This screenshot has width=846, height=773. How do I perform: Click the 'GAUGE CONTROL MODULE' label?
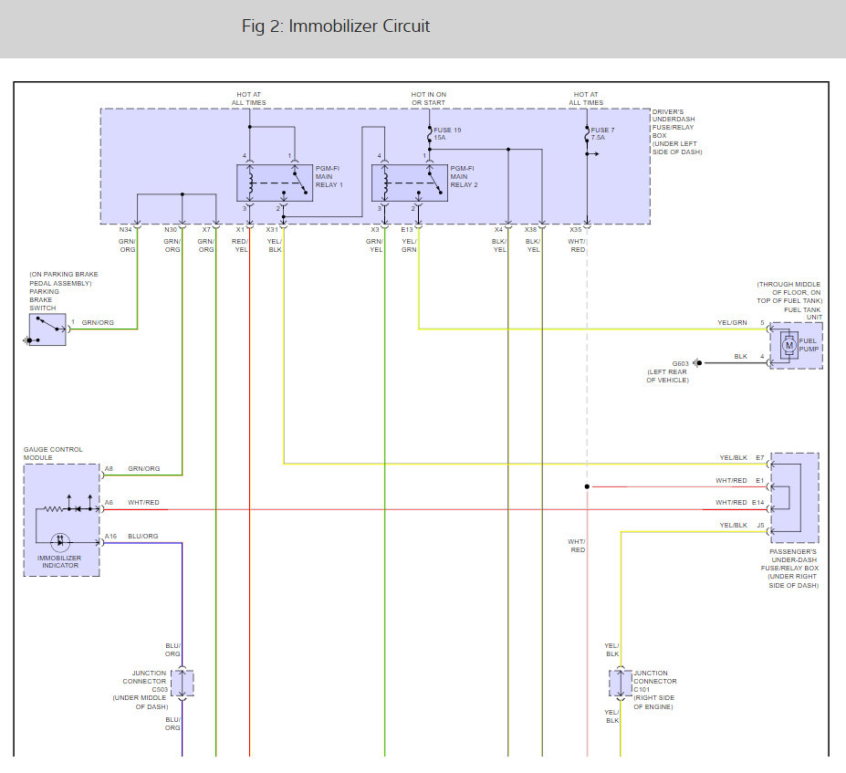[x=53, y=453]
